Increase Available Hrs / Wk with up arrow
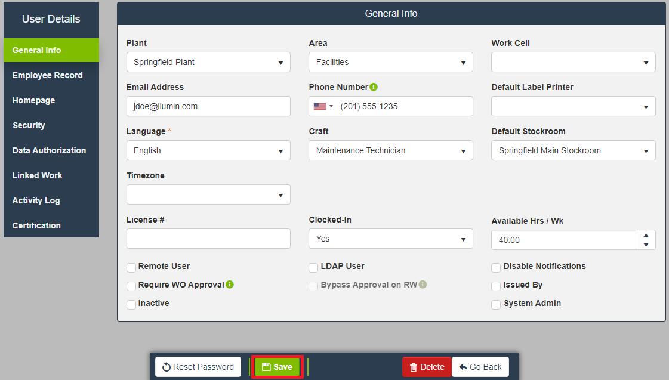 tap(646, 235)
